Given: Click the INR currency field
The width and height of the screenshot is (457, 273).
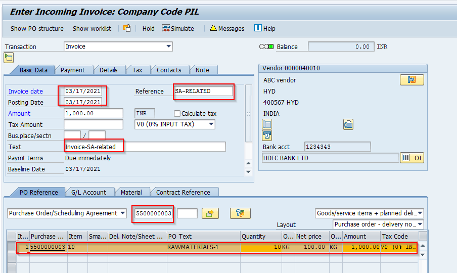Looking at the screenshot, I should click(145, 113).
